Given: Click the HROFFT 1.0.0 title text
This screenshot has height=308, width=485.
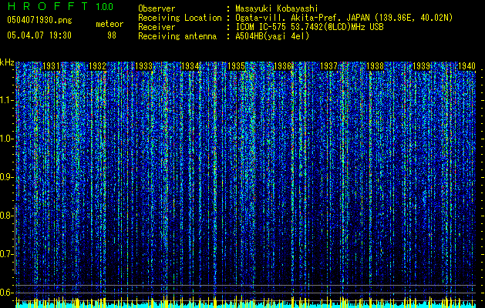Looking at the screenshot, I should pyautogui.click(x=60, y=6).
